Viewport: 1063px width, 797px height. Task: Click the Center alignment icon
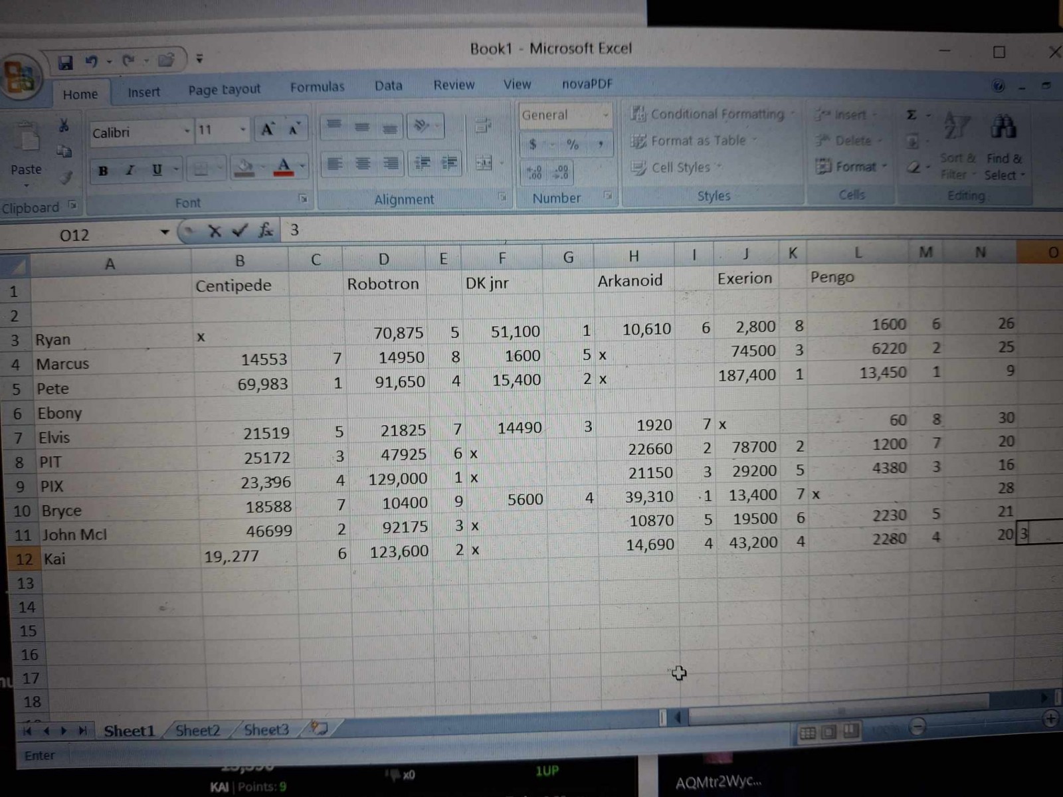click(x=363, y=163)
